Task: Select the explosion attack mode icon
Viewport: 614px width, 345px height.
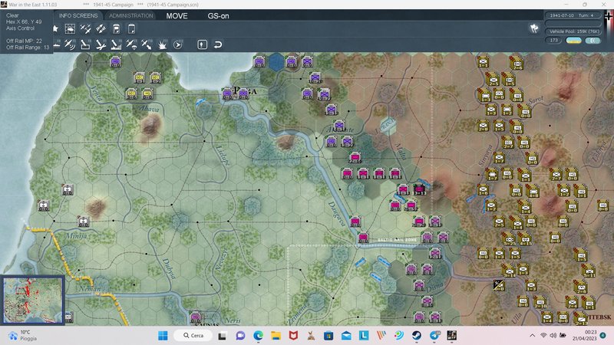Action: [162, 44]
